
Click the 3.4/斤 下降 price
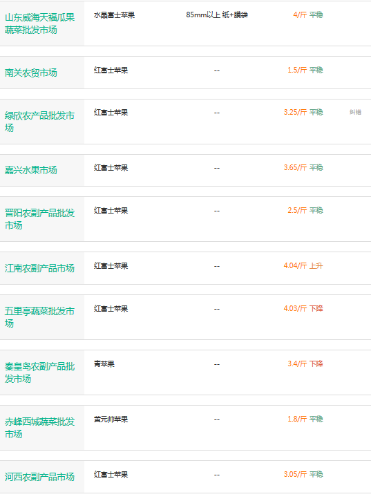tap(305, 364)
